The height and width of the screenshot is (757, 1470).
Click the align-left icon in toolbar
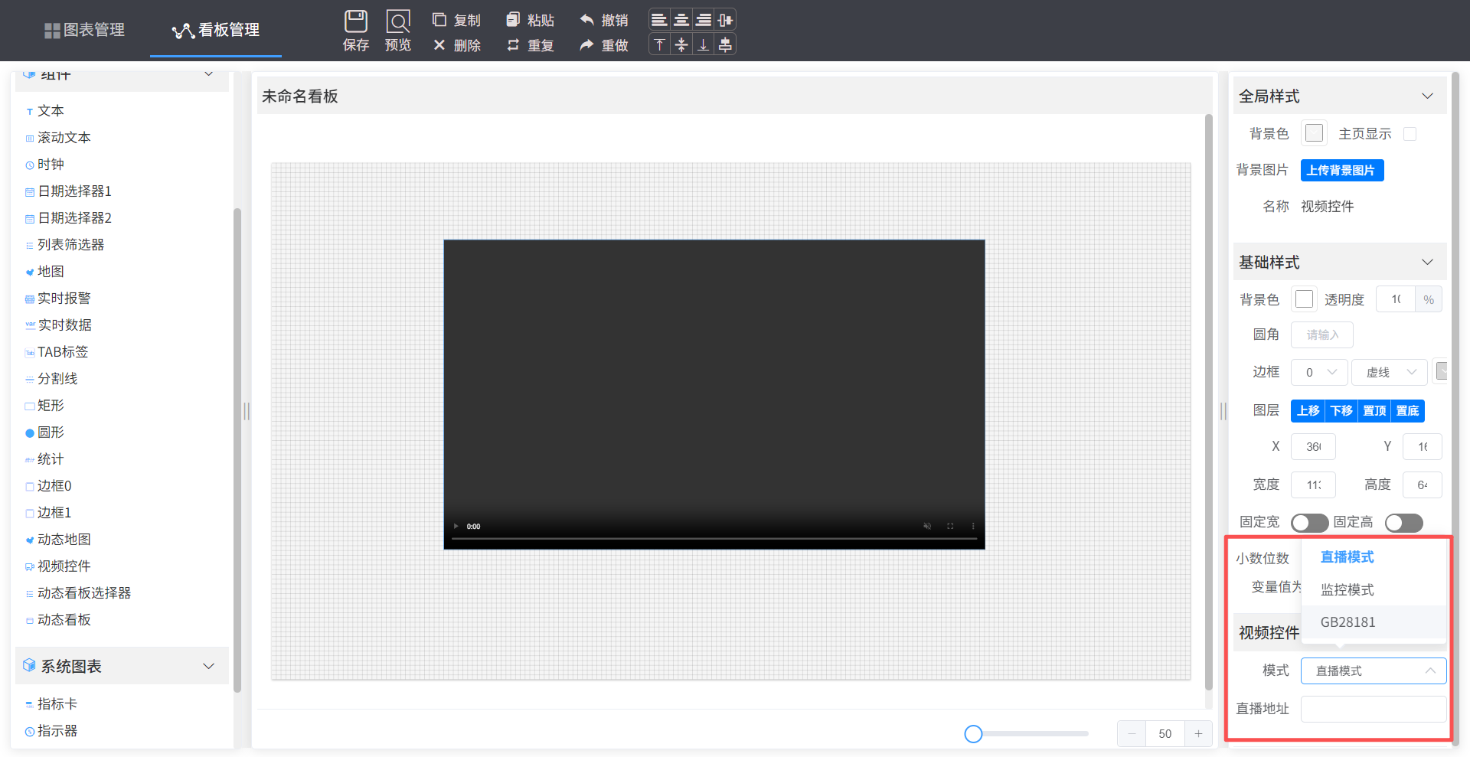click(x=659, y=20)
